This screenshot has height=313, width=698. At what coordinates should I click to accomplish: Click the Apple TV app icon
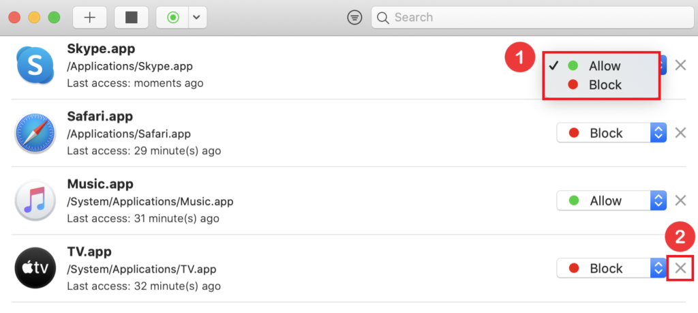click(35, 269)
